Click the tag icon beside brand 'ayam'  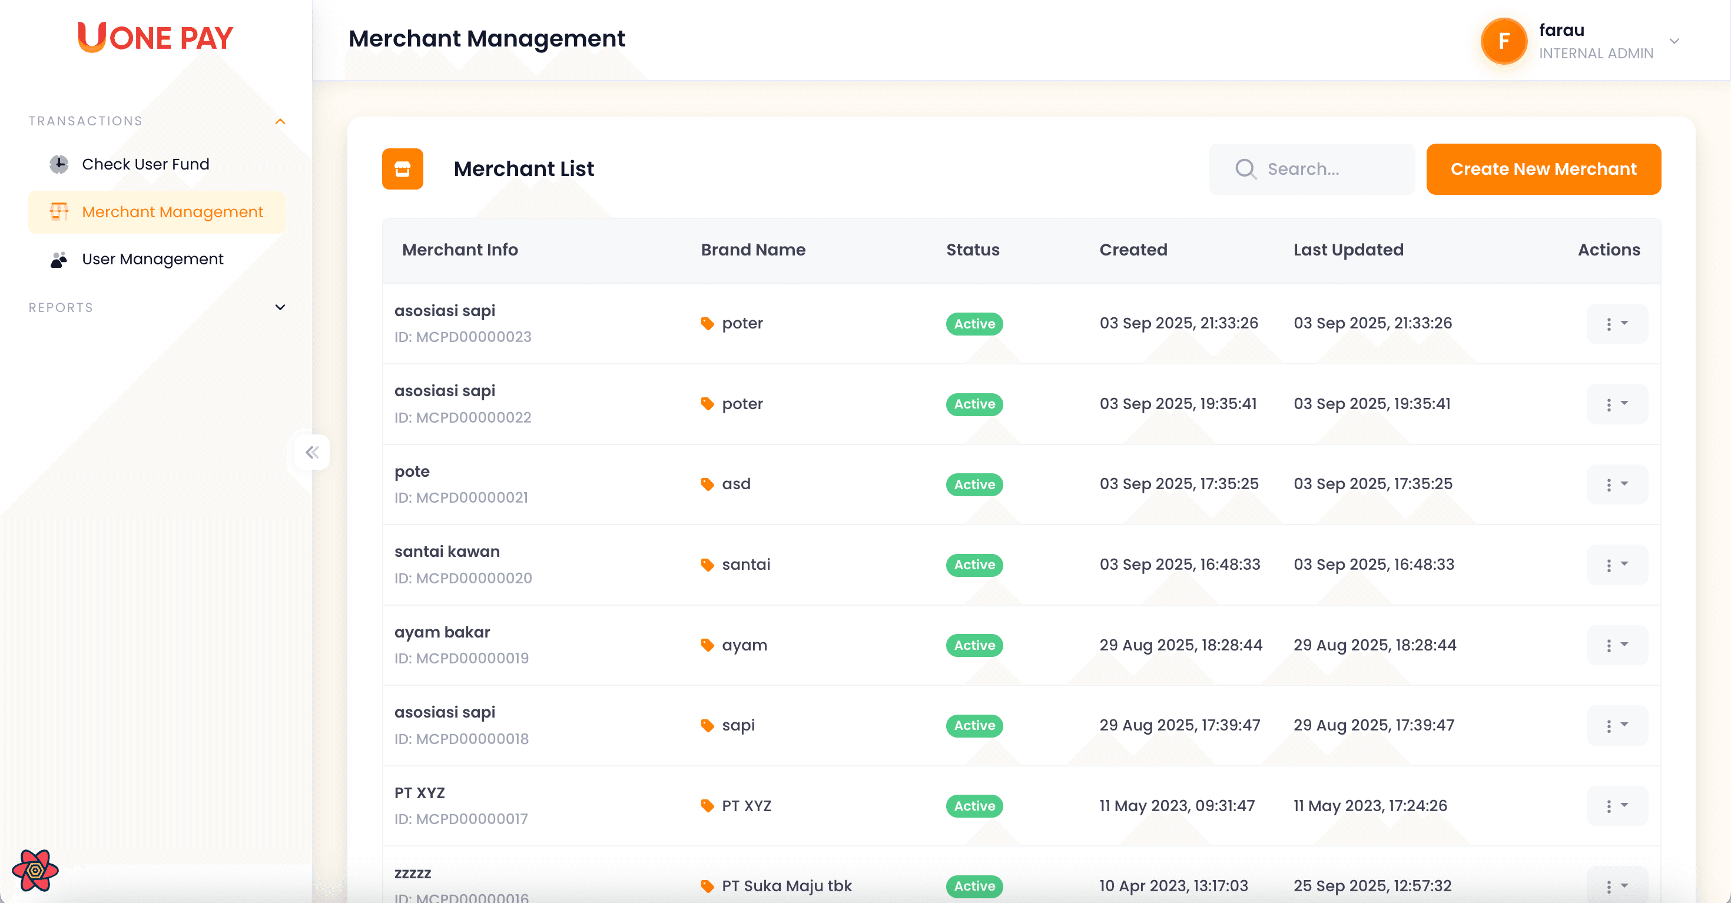(707, 645)
